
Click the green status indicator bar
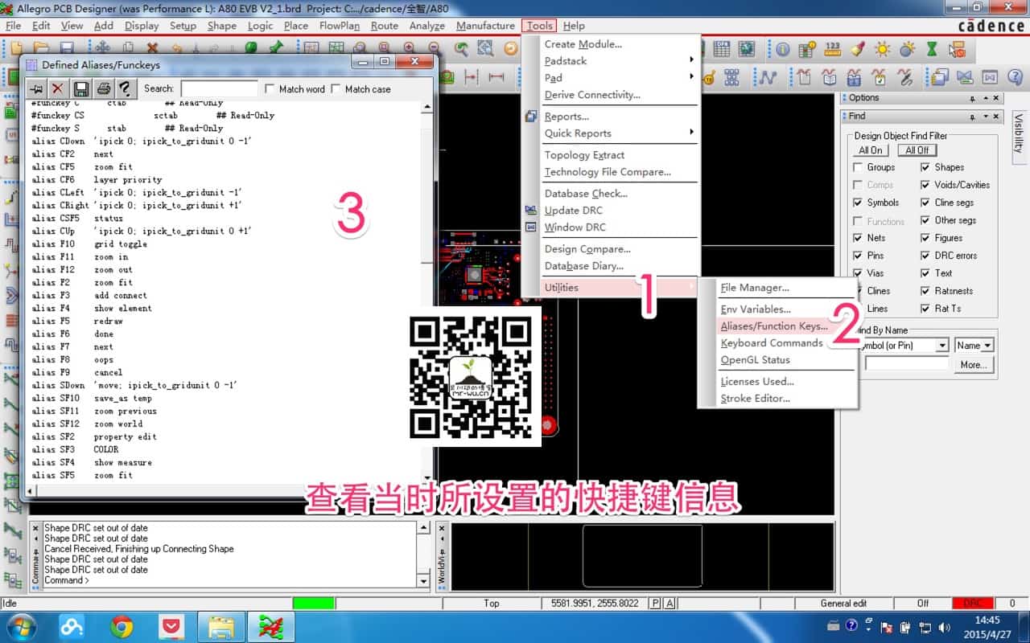tap(313, 603)
